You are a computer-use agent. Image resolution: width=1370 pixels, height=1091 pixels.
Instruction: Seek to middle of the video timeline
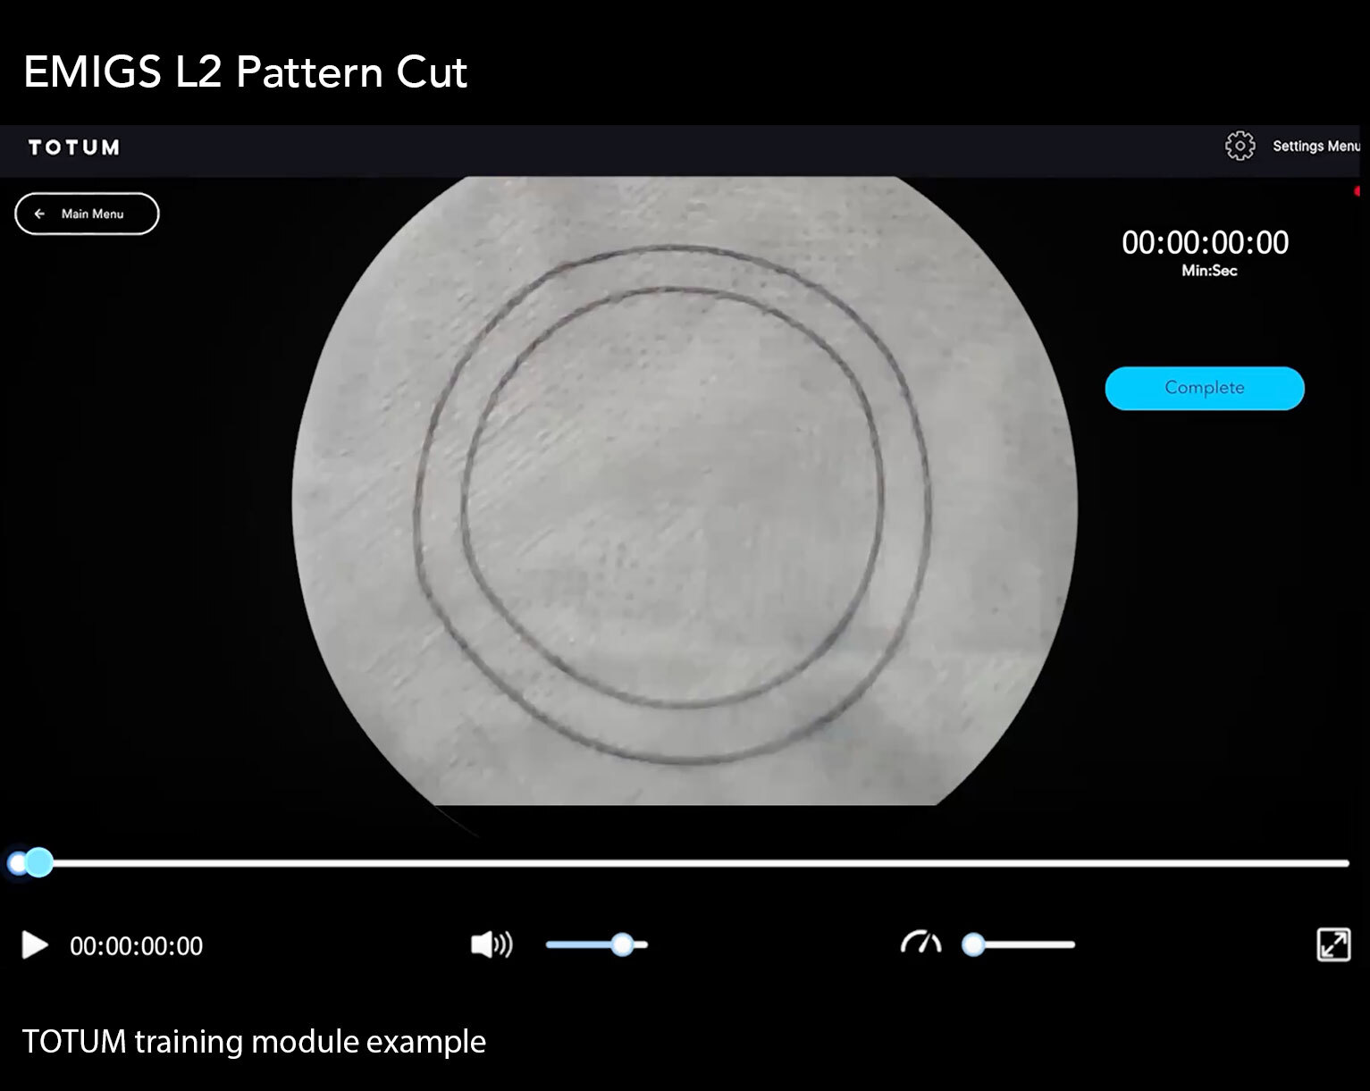pyautogui.click(x=685, y=863)
